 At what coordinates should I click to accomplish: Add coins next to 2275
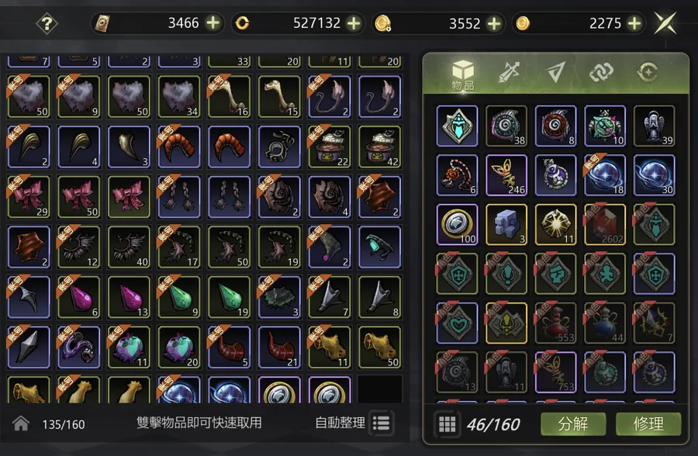(x=634, y=23)
